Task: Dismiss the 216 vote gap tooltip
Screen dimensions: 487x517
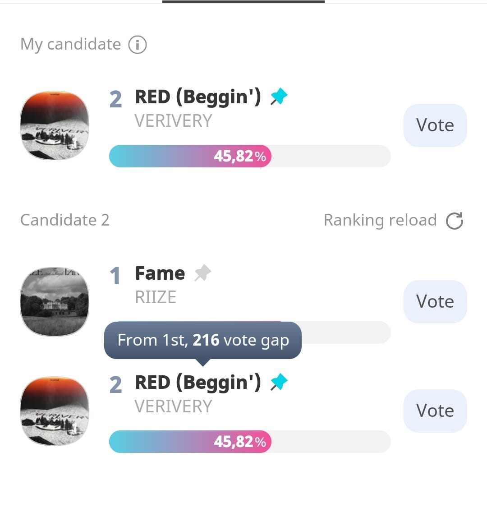Action: pos(202,340)
